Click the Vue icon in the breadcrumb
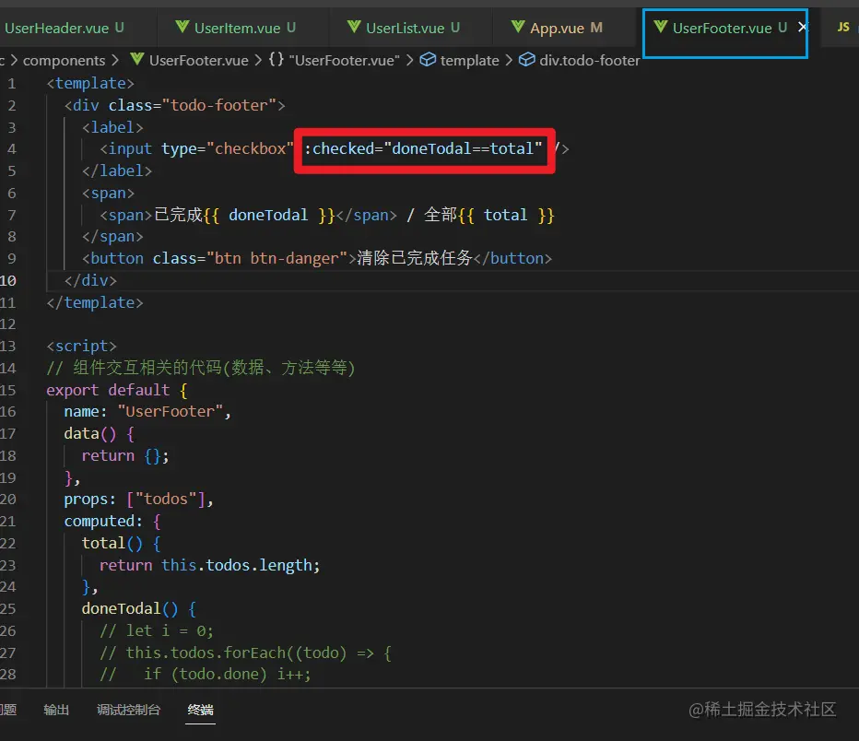The width and height of the screenshot is (859, 741). pos(137,59)
